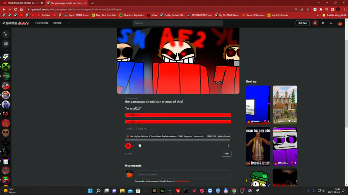The width and height of the screenshot is (348, 195).
Task: Like the post with the heart button
Action: point(128,146)
